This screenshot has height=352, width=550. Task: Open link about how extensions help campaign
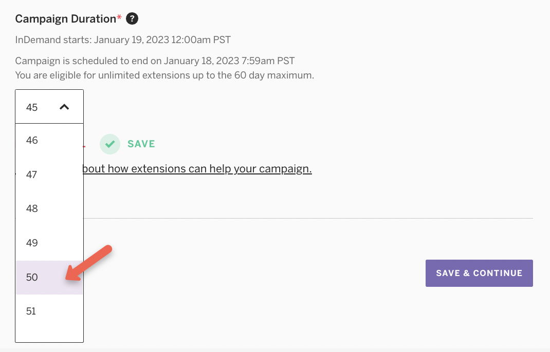pyautogui.click(x=197, y=169)
